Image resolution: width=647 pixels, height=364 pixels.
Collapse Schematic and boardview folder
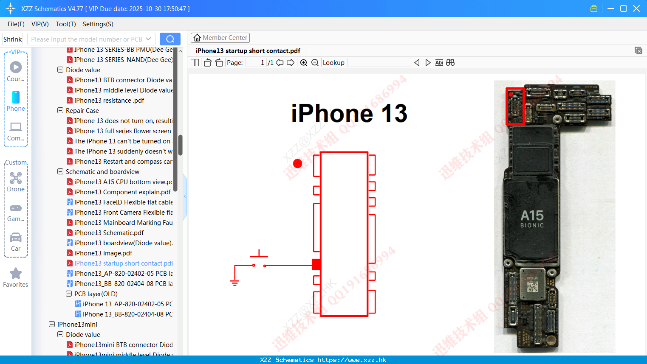pyautogui.click(x=60, y=171)
